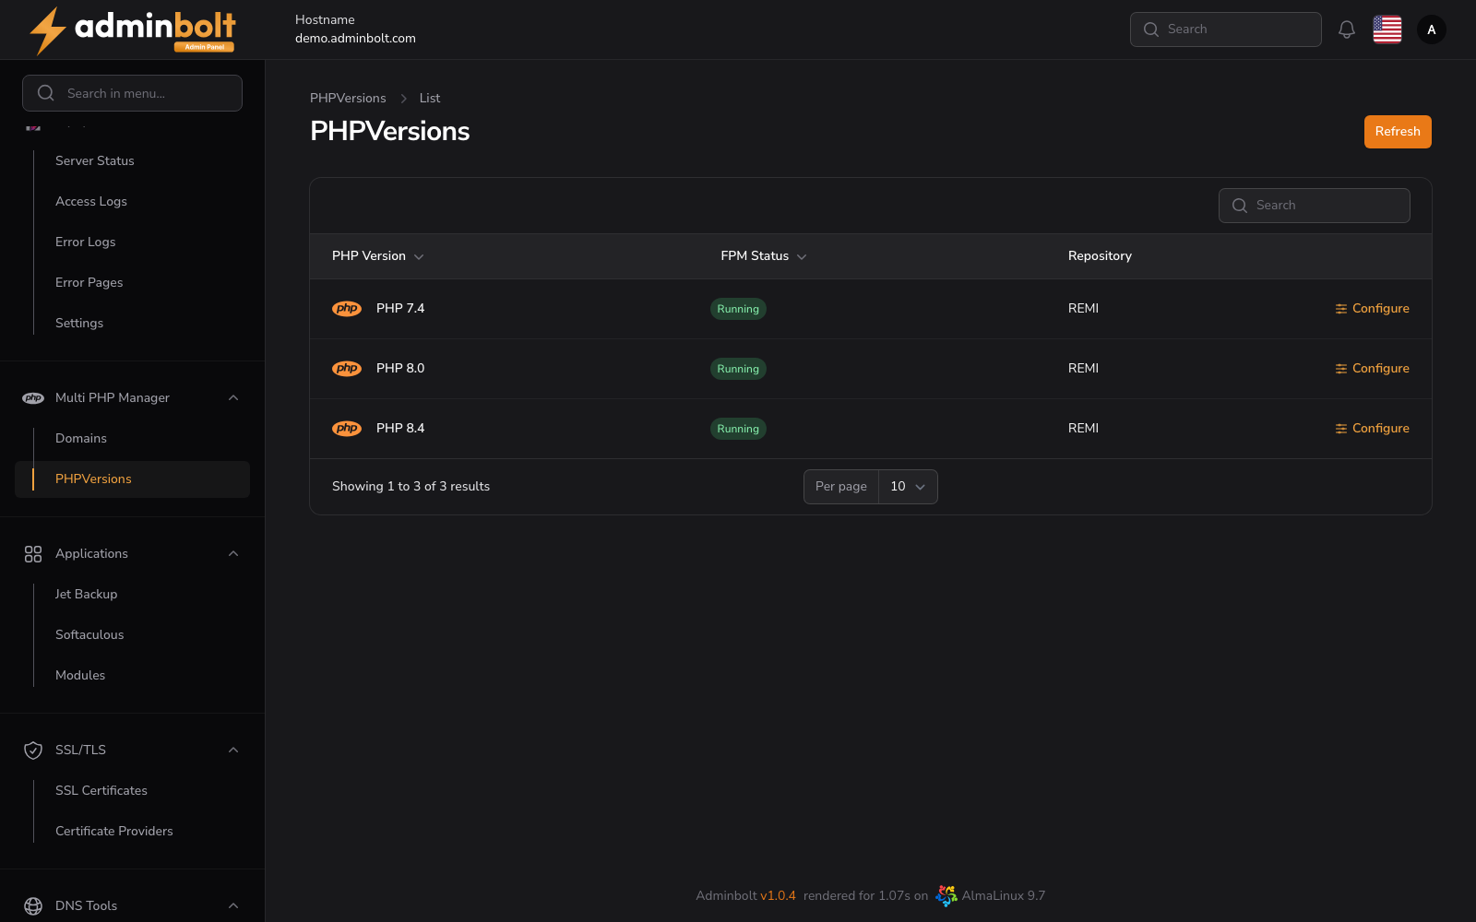Image resolution: width=1476 pixels, height=922 pixels.
Task: Click the magnifier icon in top search
Action: 1151,30
